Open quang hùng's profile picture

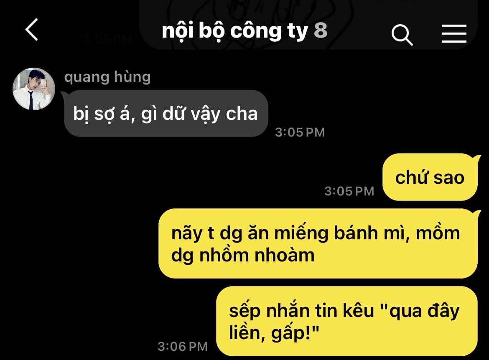tap(34, 89)
